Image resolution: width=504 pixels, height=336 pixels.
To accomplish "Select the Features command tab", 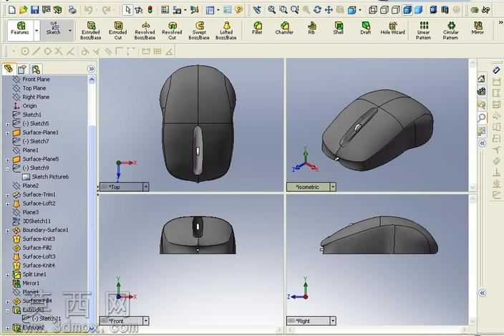I will point(20,31).
